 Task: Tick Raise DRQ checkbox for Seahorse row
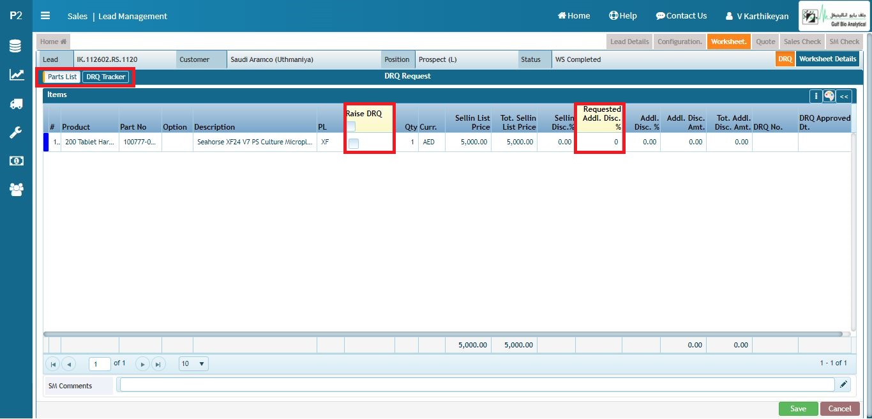[354, 143]
